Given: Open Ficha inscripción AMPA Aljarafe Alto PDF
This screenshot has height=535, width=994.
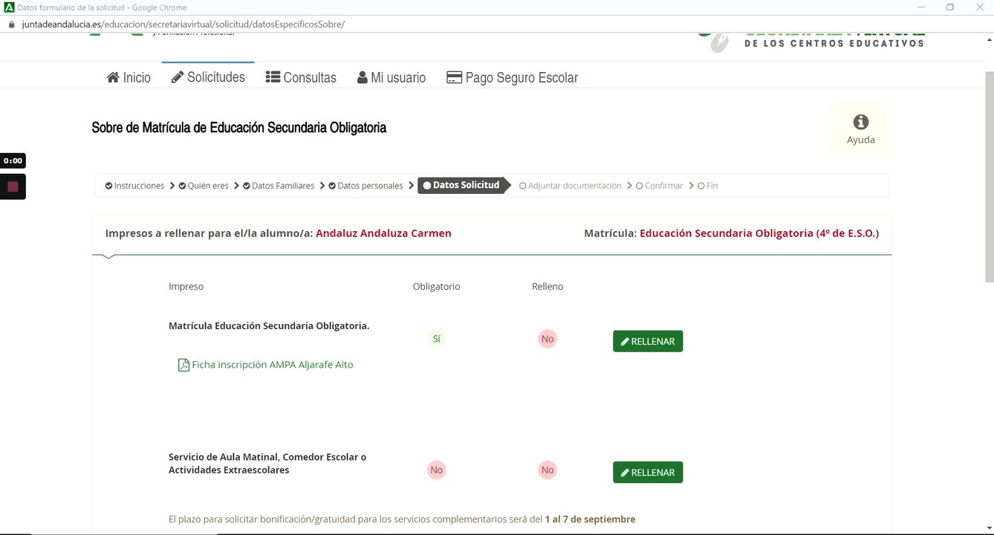Looking at the screenshot, I should tap(272, 365).
